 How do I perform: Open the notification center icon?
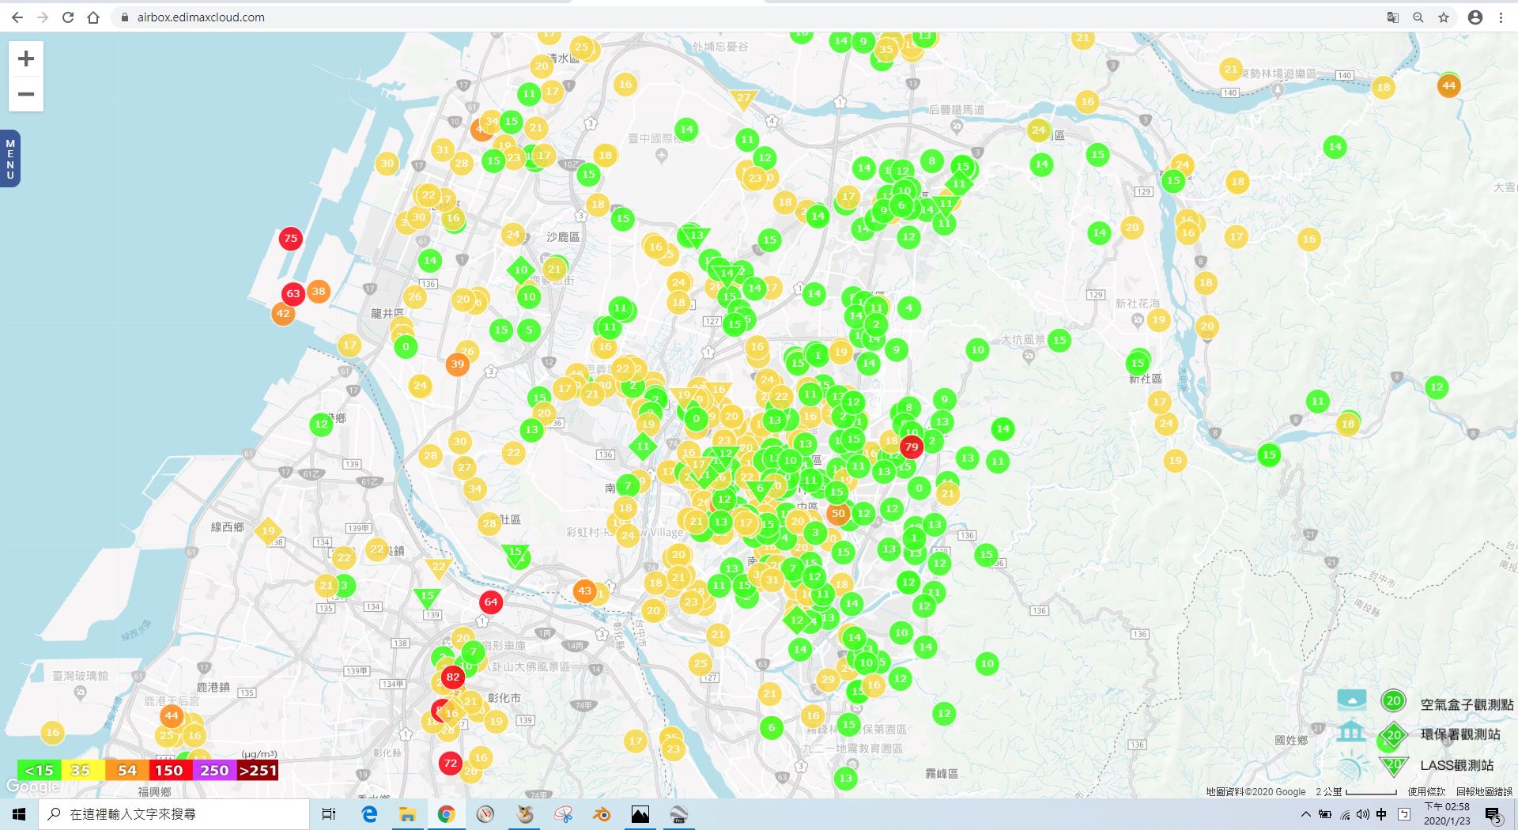(x=1493, y=815)
